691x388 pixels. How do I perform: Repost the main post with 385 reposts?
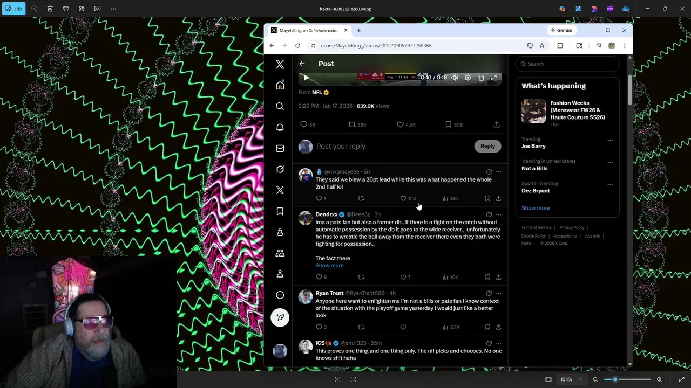coord(357,124)
